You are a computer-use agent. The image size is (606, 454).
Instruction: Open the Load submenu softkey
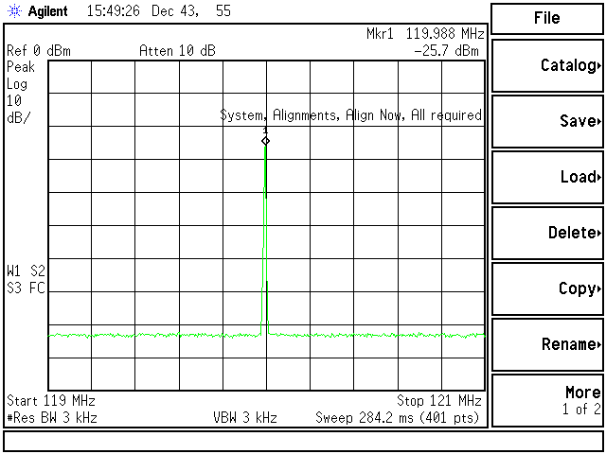[547, 177]
